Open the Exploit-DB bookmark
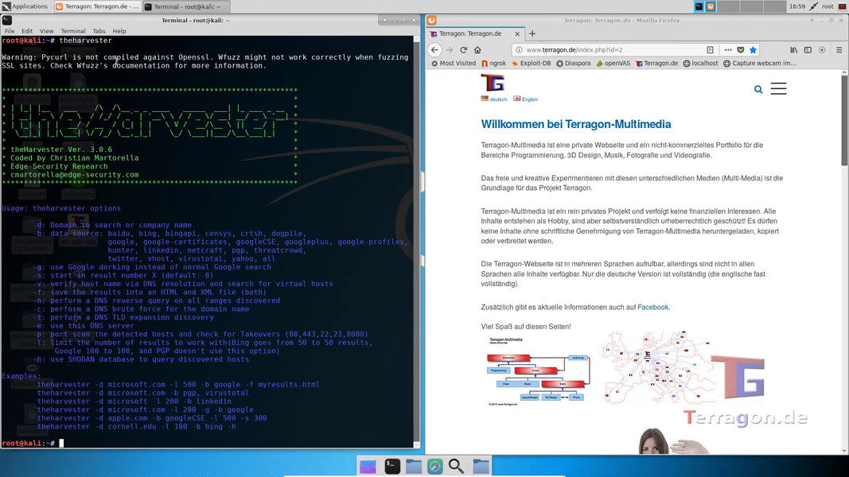 point(532,64)
